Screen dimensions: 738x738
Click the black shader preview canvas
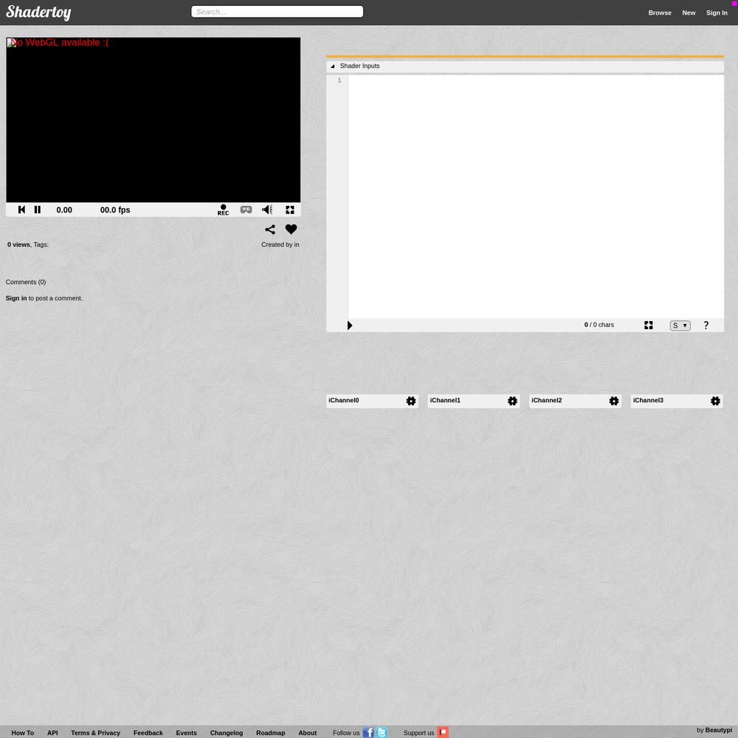(153, 120)
